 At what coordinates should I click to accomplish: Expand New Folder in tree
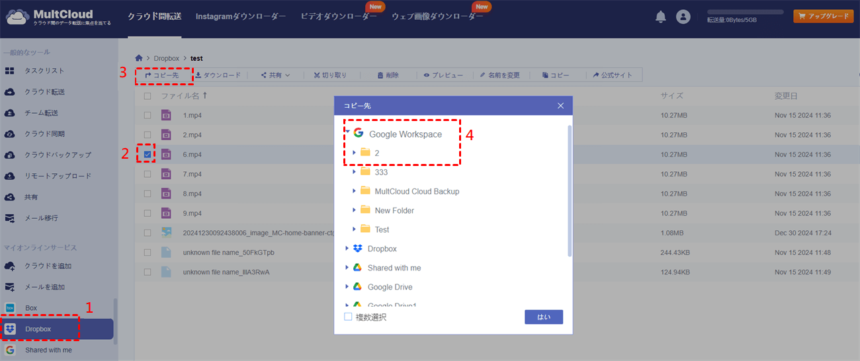pyautogui.click(x=354, y=210)
